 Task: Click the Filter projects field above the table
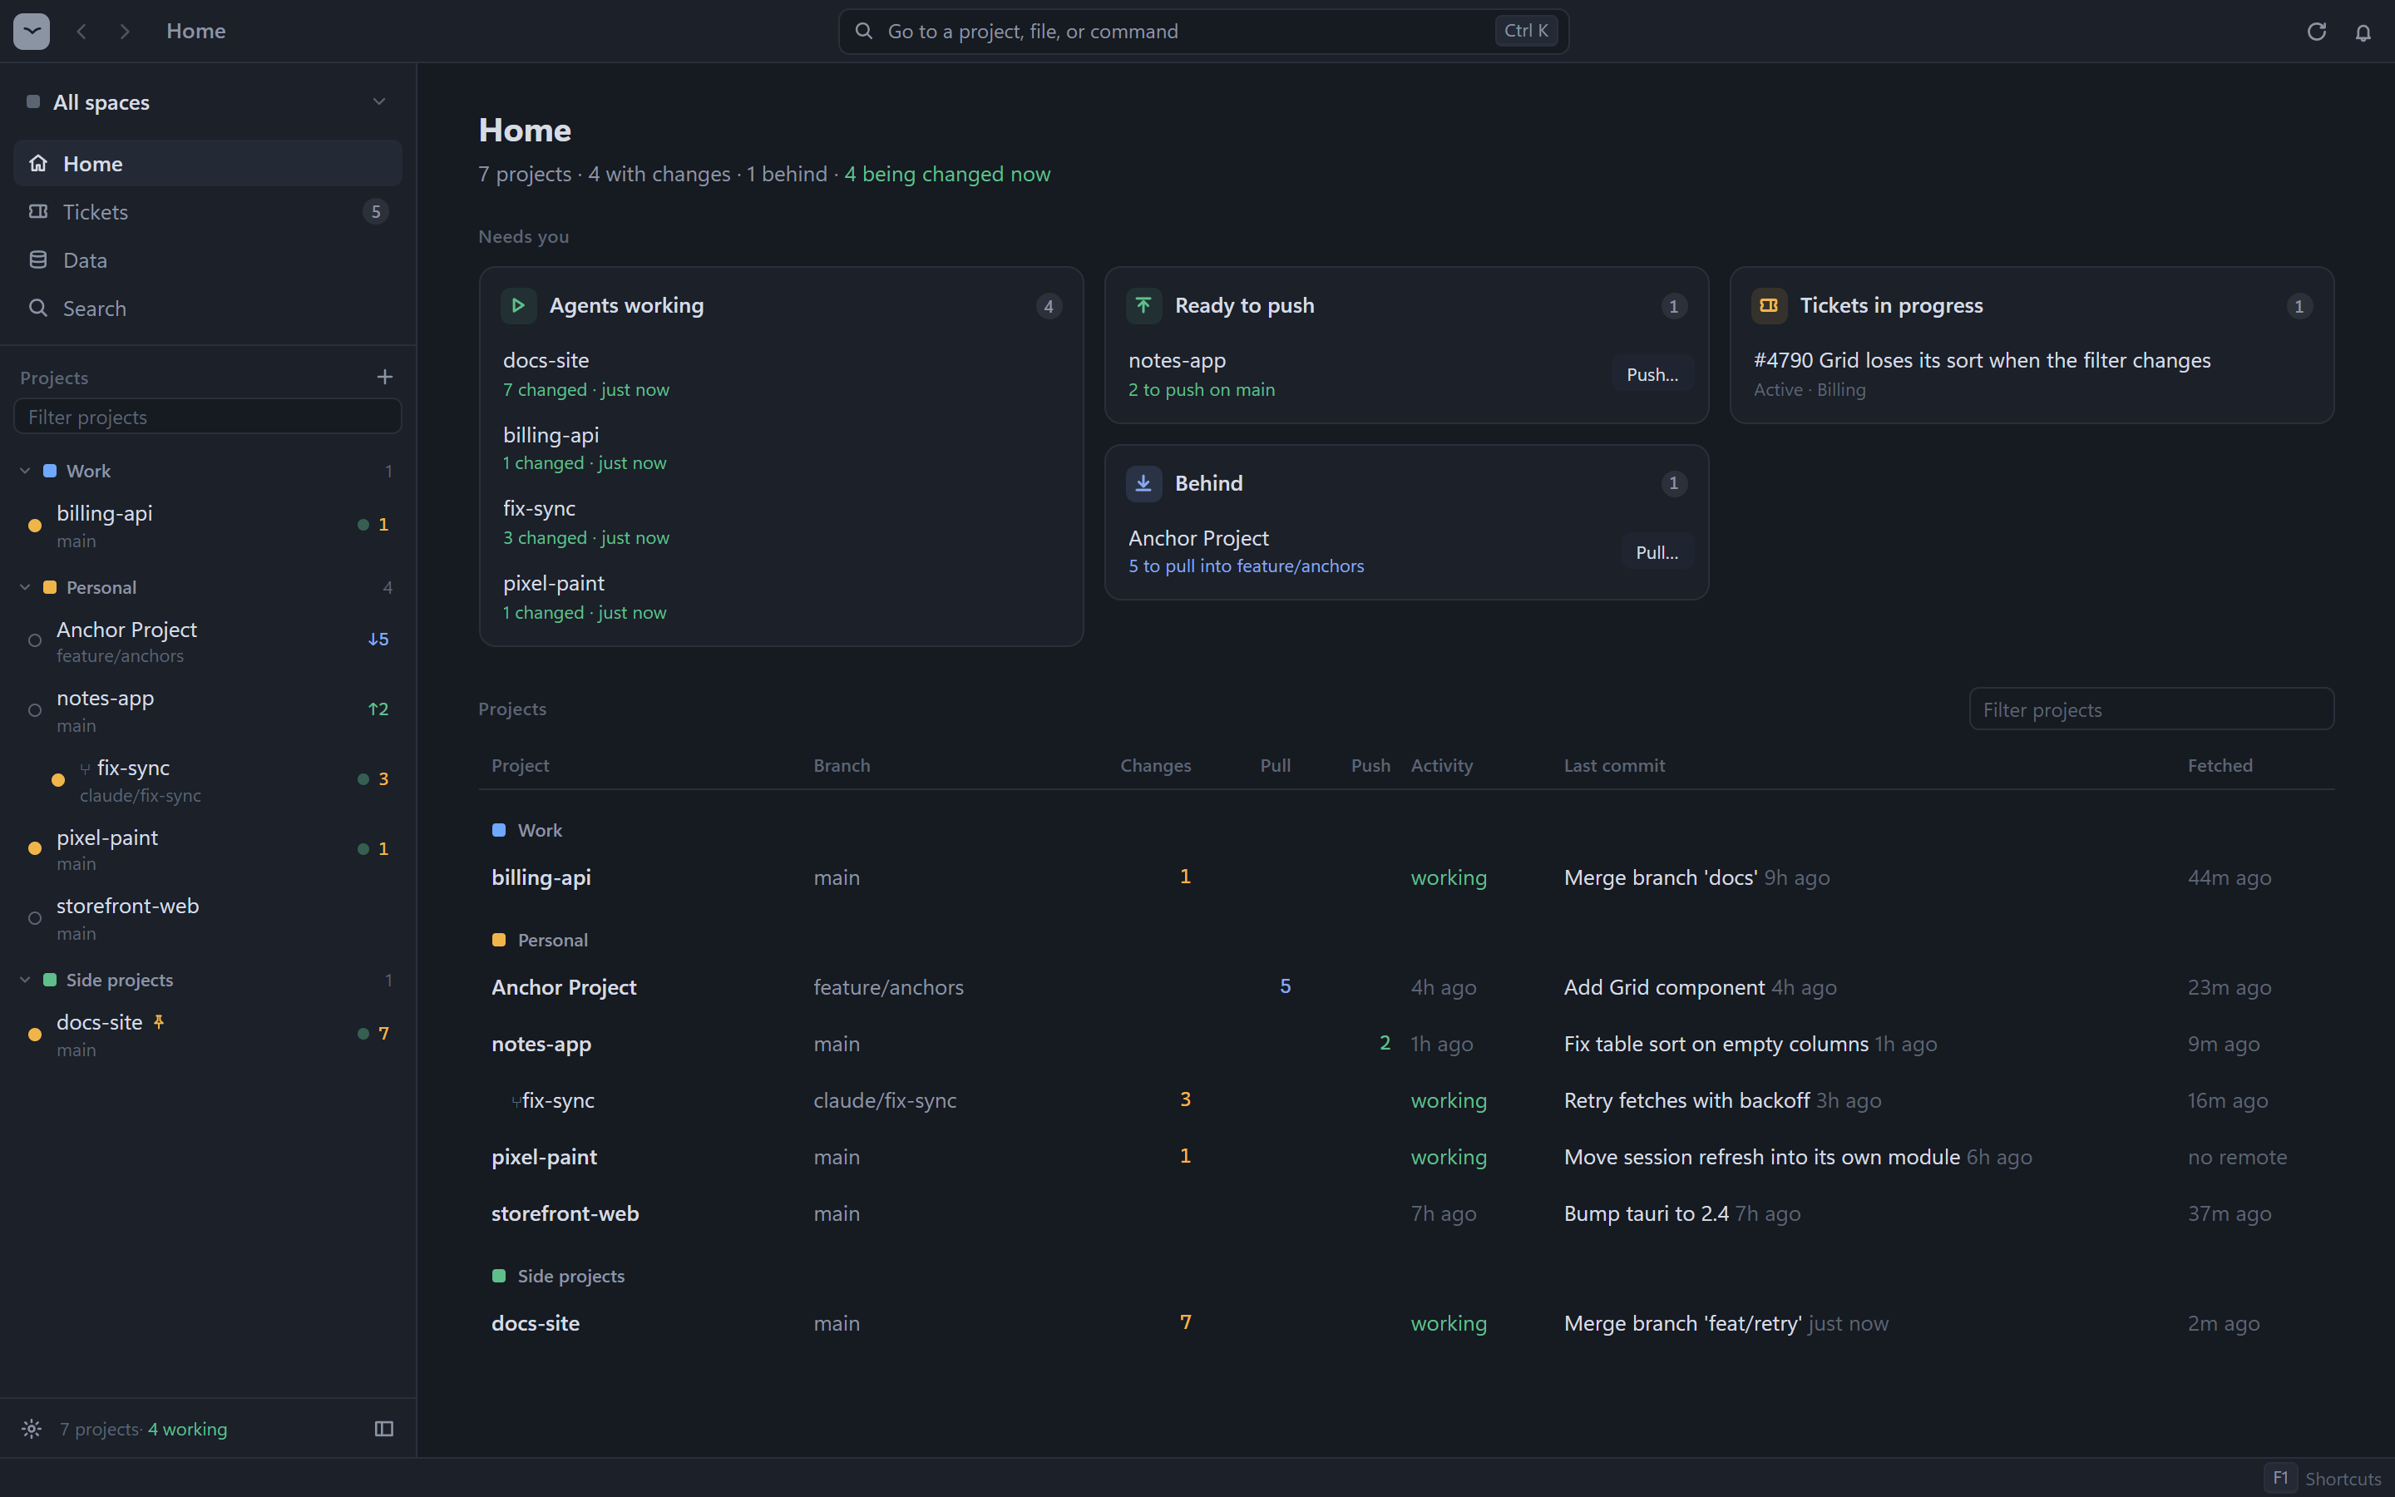(2151, 710)
